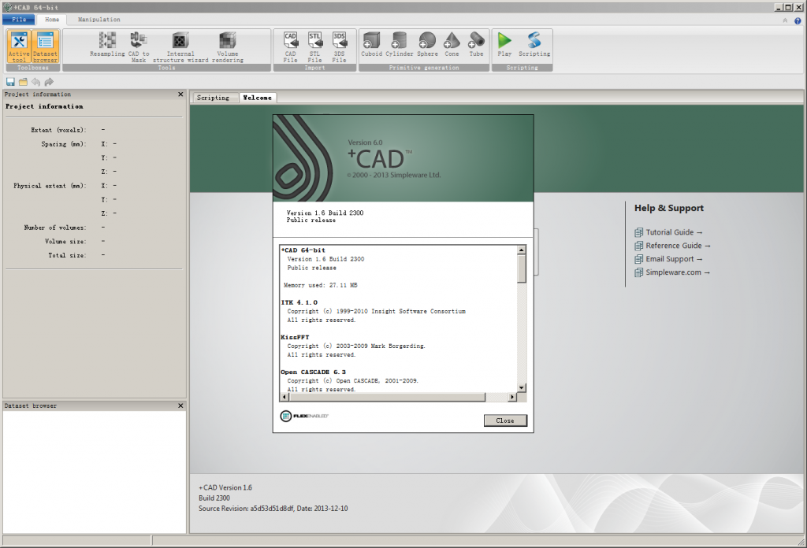Screen dimensions: 807x548
Task: Open the Tutorial Guide link
Action: [669, 232]
